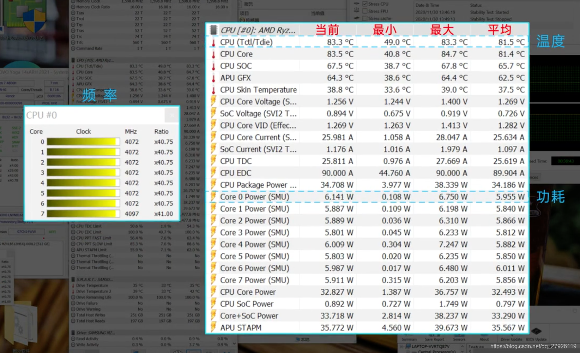
Task: Click scroll-down arrow of background sensor list
Action: tap(234, 343)
